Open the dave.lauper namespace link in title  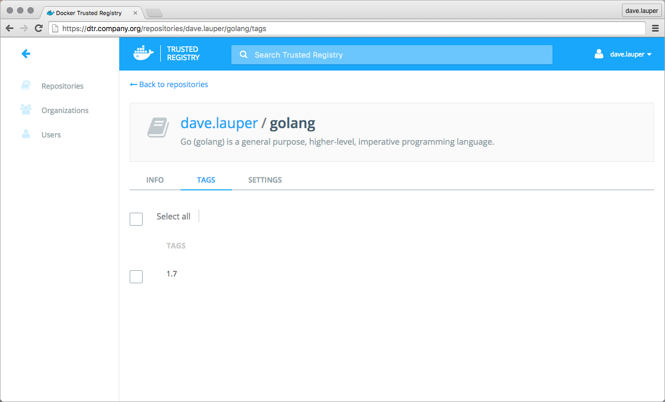coord(219,123)
